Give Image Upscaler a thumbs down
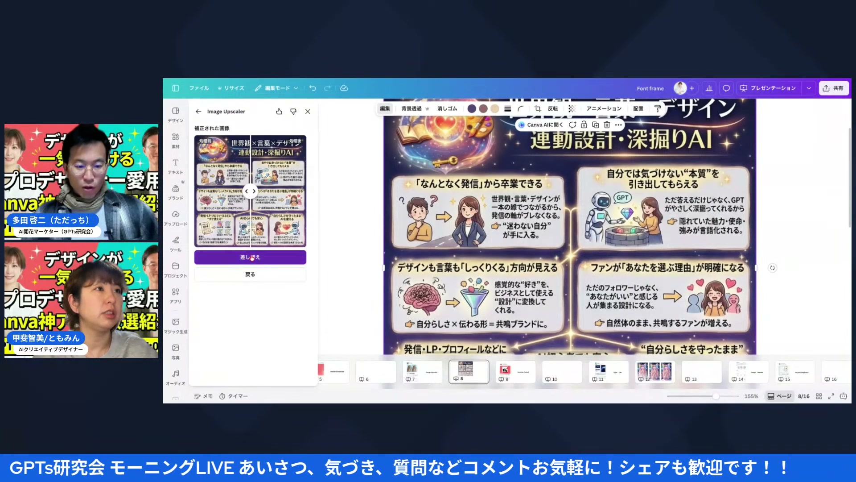This screenshot has width=856, height=482. tap(293, 112)
